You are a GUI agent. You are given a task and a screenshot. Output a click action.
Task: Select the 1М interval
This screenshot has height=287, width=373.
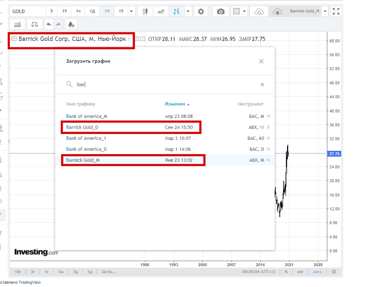point(107,11)
